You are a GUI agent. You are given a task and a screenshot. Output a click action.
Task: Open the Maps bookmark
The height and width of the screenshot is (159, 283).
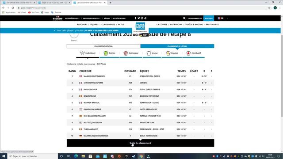(x=45, y=12)
